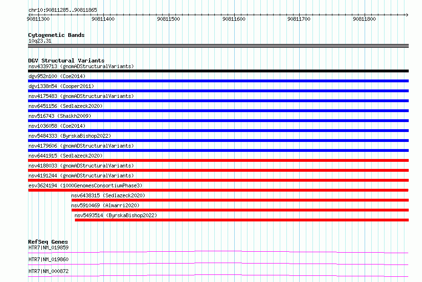
Task: Click the red nsv5910469 variant bar
Action: tap(240, 210)
